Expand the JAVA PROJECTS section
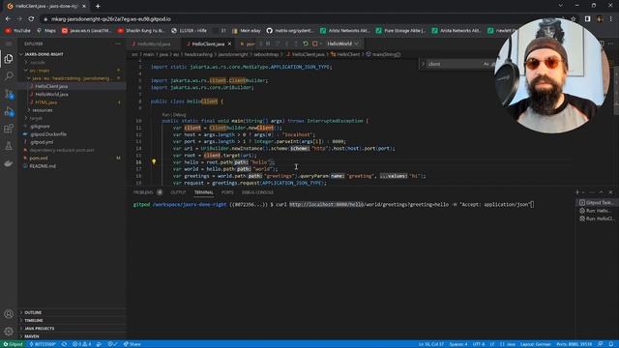Screen dimensions: 619x348 [x=73, y=329]
